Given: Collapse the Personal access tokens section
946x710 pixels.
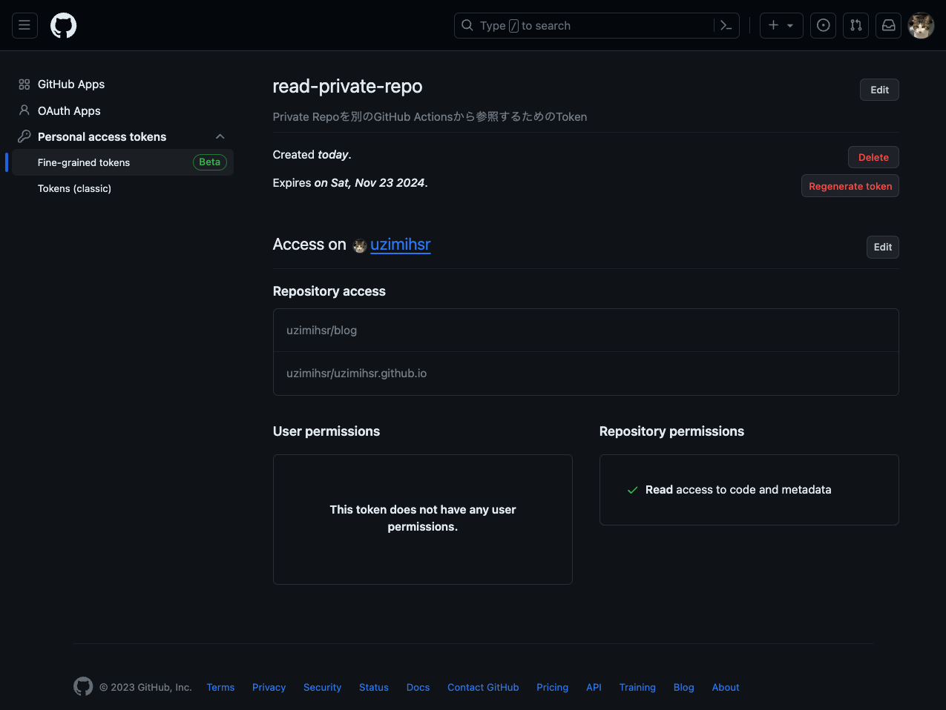Looking at the screenshot, I should (x=220, y=136).
